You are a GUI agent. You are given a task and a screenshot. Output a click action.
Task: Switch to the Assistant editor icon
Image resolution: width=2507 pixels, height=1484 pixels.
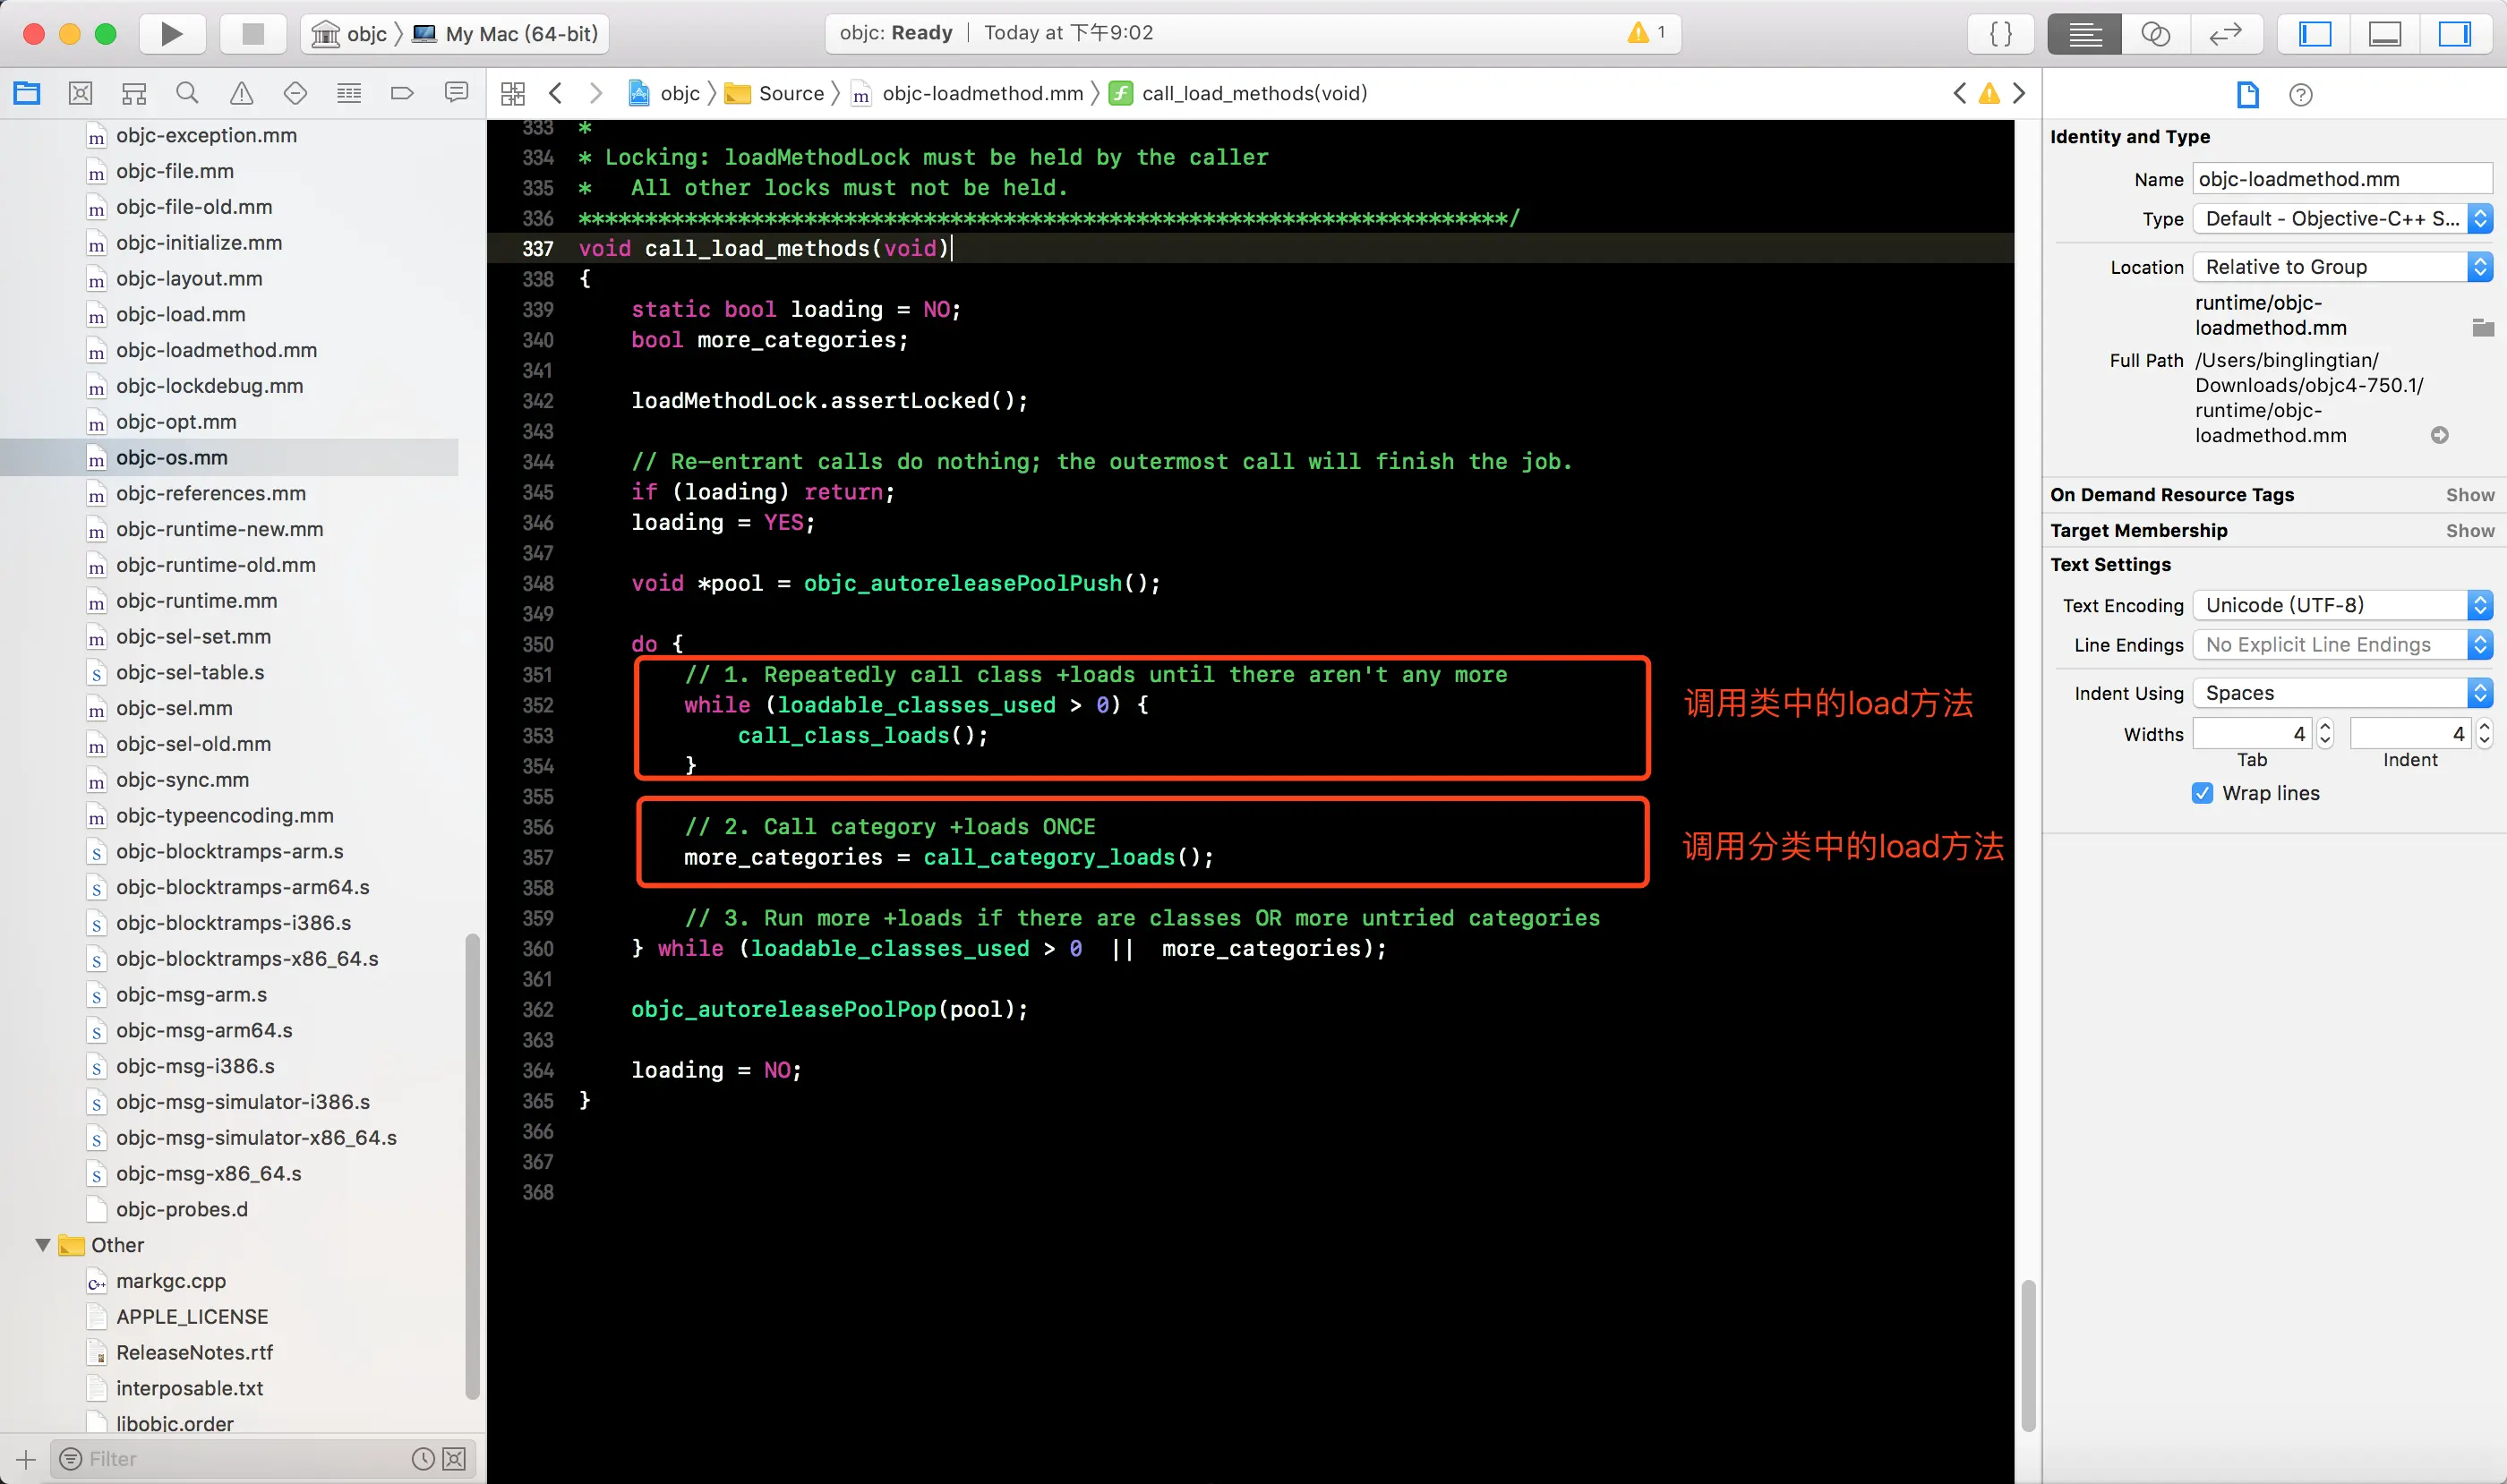2155,34
